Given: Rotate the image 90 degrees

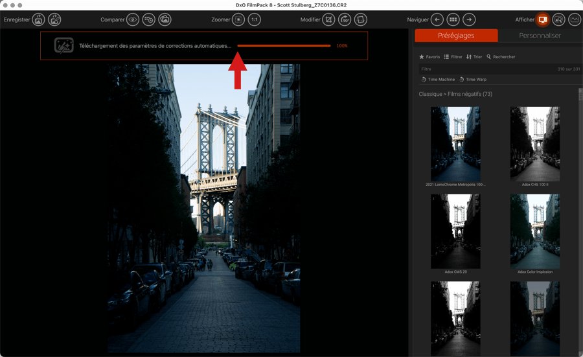Looking at the screenshot, I should click(345, 19).
